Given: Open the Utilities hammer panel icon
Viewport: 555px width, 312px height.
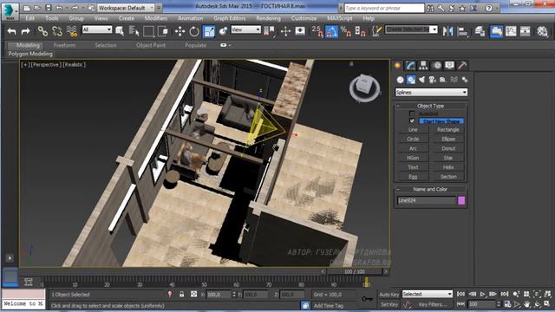Looking at the screenshot, I should (x=462, y=65).
